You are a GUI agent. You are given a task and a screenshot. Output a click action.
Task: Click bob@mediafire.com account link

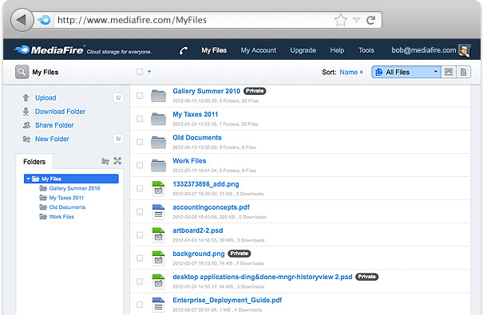click(424, 50)
